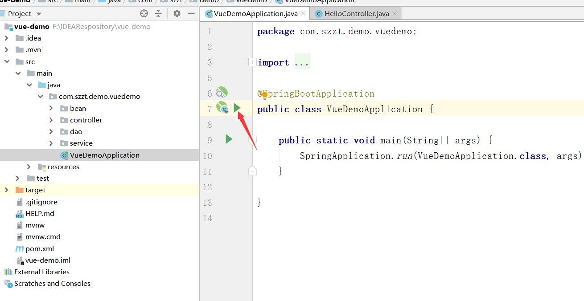Expand the .mvn folder chevron
The image size is (584, 301).
[6, 50]
